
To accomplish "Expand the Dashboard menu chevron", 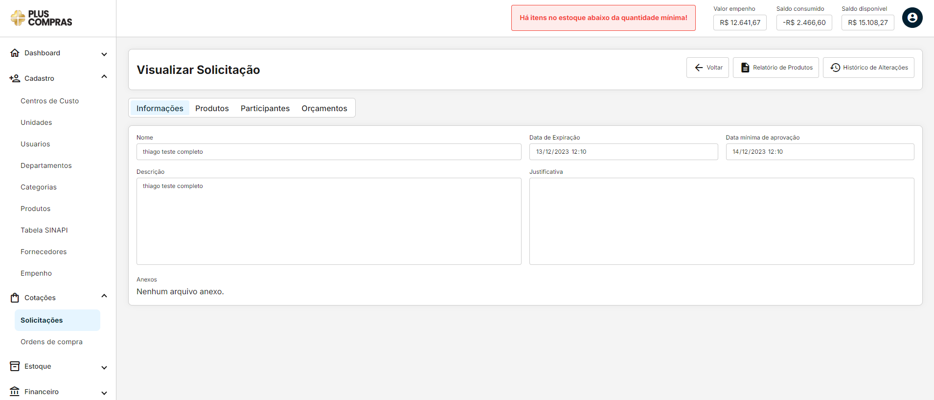I will point(104,54).
